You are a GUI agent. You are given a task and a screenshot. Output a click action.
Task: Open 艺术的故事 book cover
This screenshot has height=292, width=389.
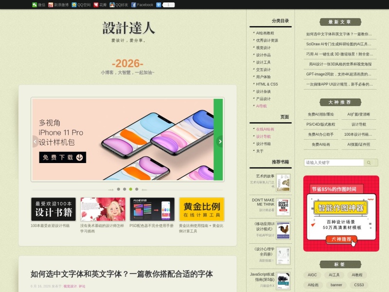283,183
